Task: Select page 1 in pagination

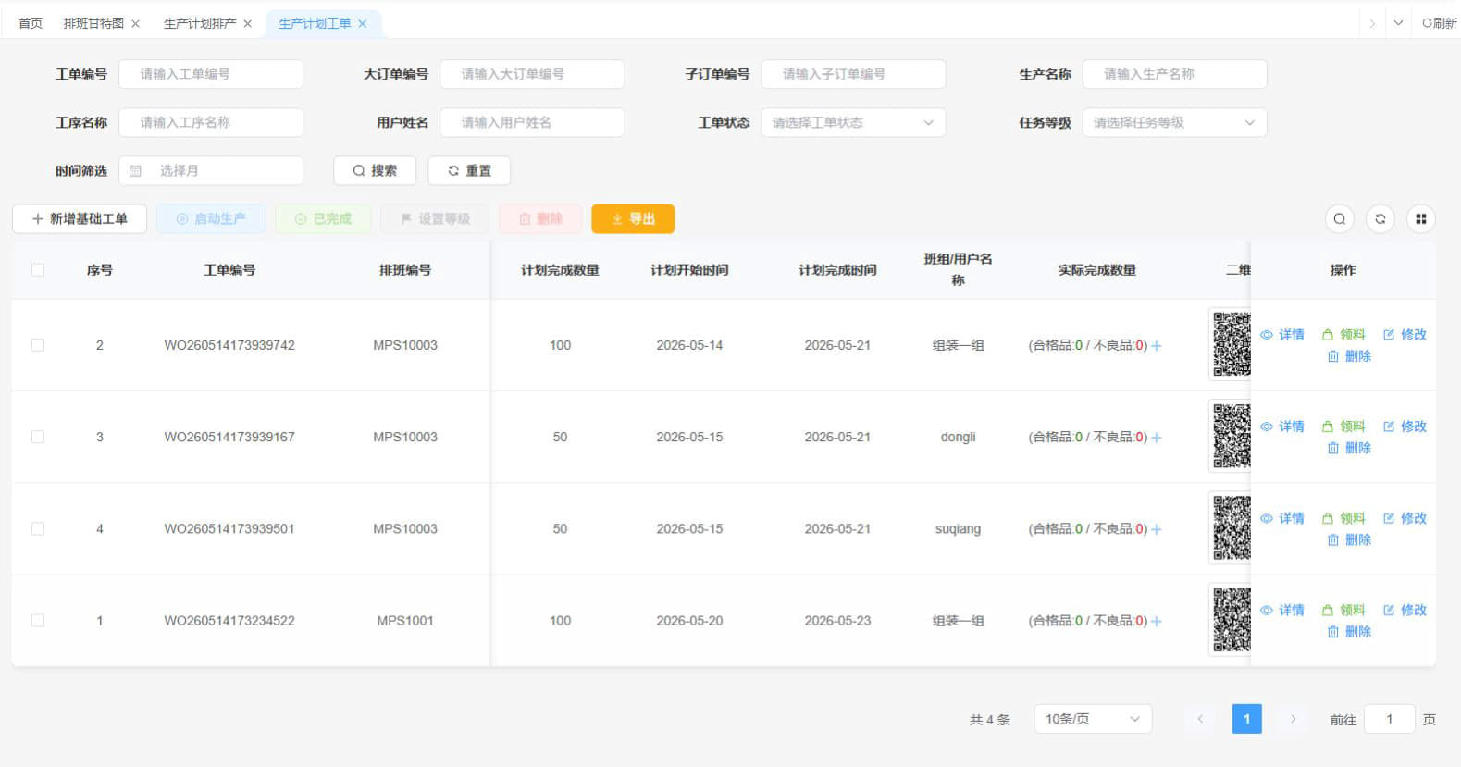Action: 1246,719
